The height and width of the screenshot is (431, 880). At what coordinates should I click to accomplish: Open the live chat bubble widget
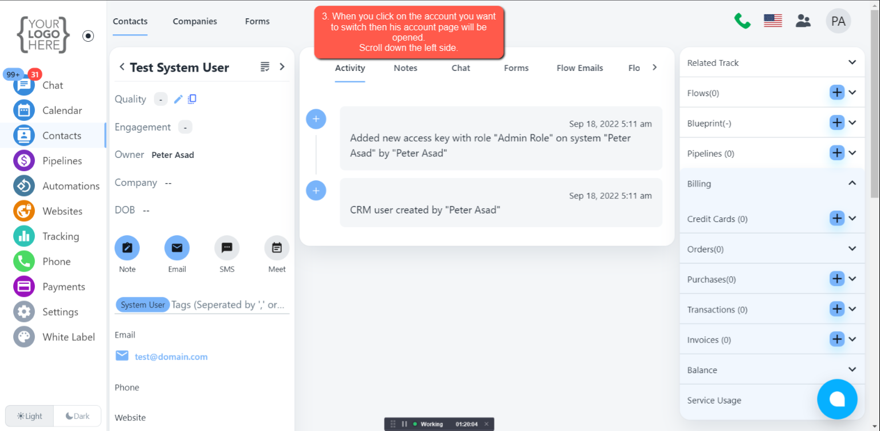837,399
